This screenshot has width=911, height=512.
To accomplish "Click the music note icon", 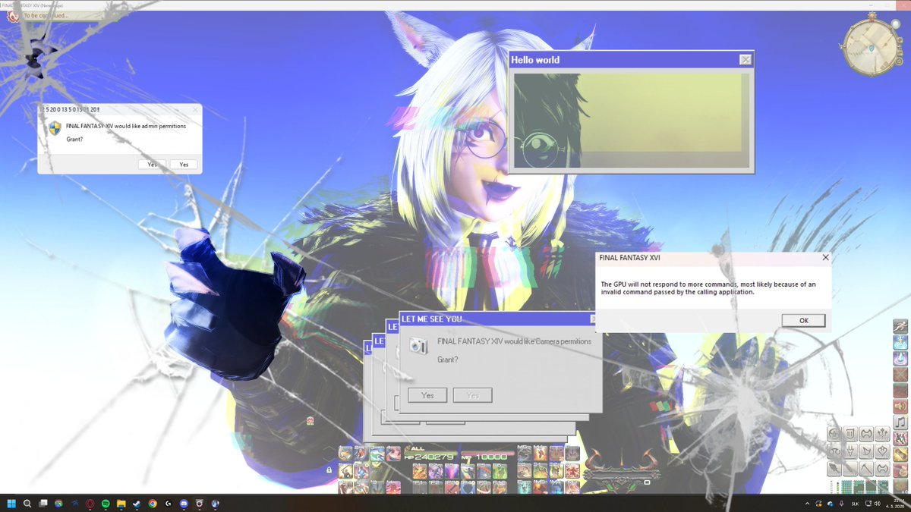I will [900, 422].
